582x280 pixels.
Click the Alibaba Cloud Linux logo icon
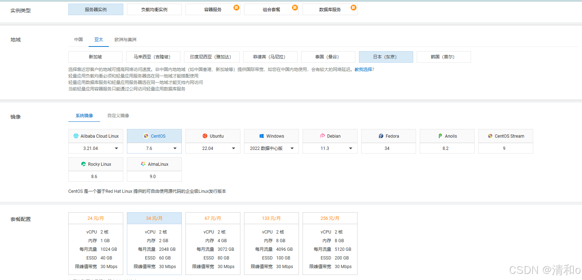pos(76,136)
